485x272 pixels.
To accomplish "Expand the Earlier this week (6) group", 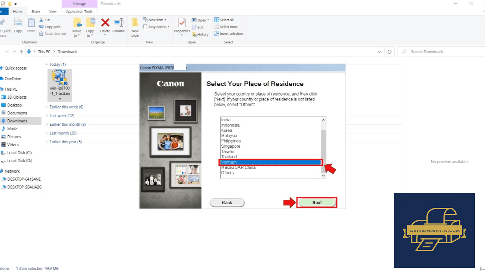I will coord(47,107).
